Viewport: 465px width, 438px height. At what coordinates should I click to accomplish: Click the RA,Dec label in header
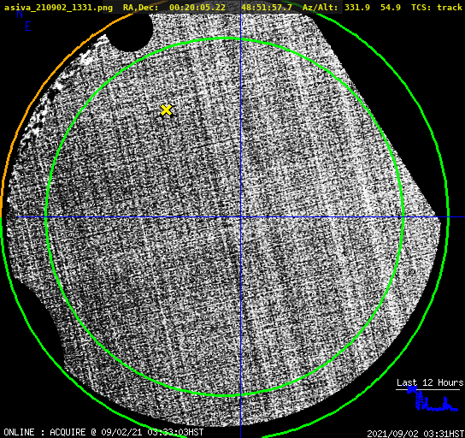141,8
